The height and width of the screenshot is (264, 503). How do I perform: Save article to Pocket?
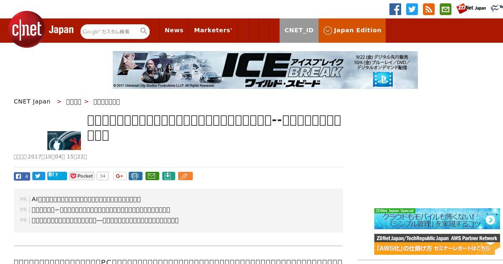[x=82, y=176]
